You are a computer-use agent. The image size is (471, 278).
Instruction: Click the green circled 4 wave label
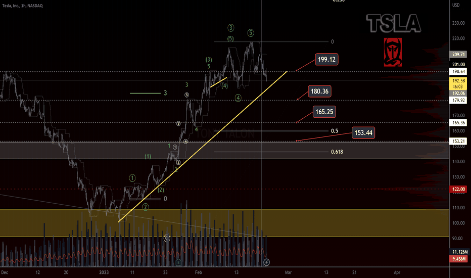(x=238, y=98)
